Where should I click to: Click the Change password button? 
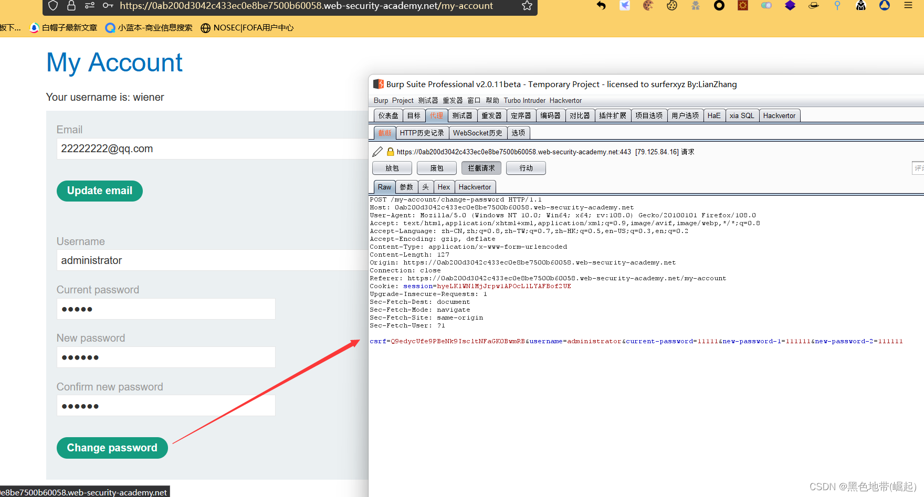pos(112,448)
